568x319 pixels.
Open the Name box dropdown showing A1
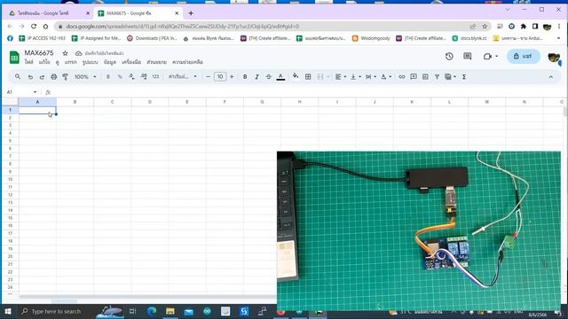(35, 92)
